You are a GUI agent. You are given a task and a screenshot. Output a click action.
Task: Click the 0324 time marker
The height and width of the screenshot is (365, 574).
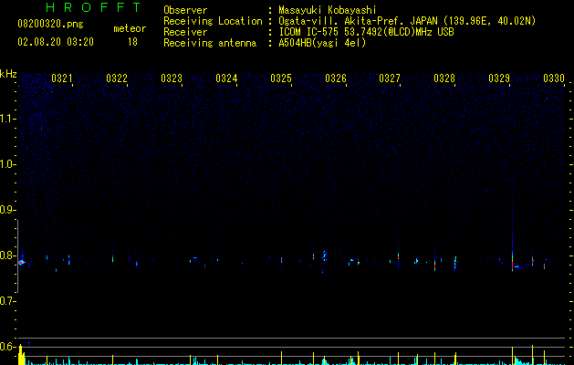tap(226, 78)
